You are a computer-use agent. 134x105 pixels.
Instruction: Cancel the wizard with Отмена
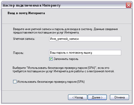[119, 97]
